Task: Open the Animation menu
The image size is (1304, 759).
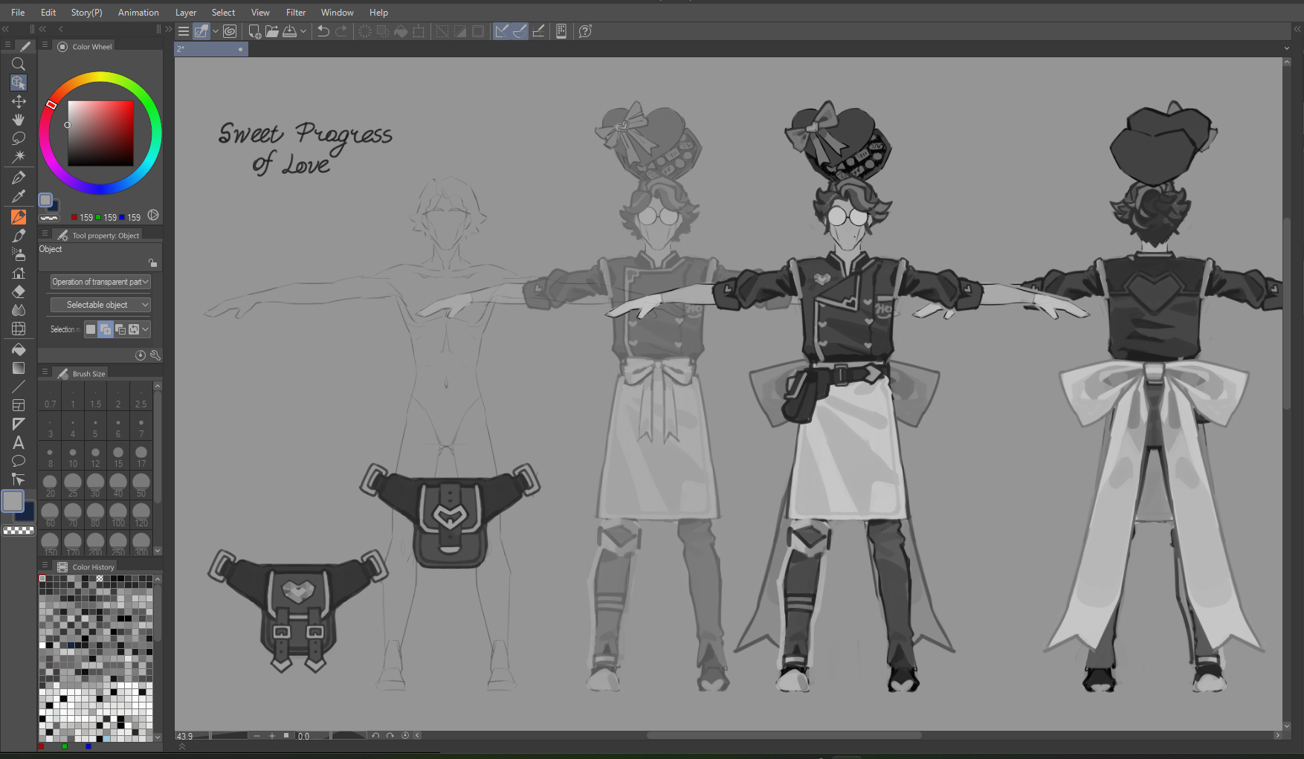Action: pos(138,13)
